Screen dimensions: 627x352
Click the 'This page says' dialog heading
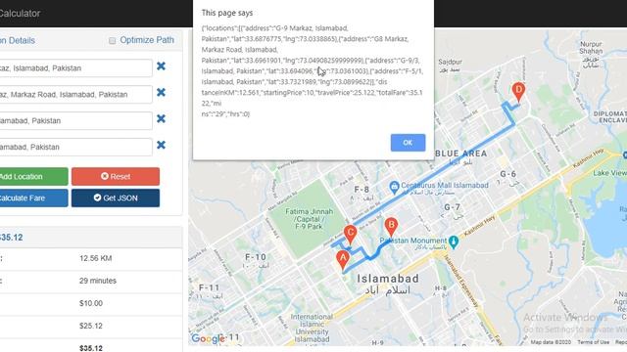coord(227,13)
